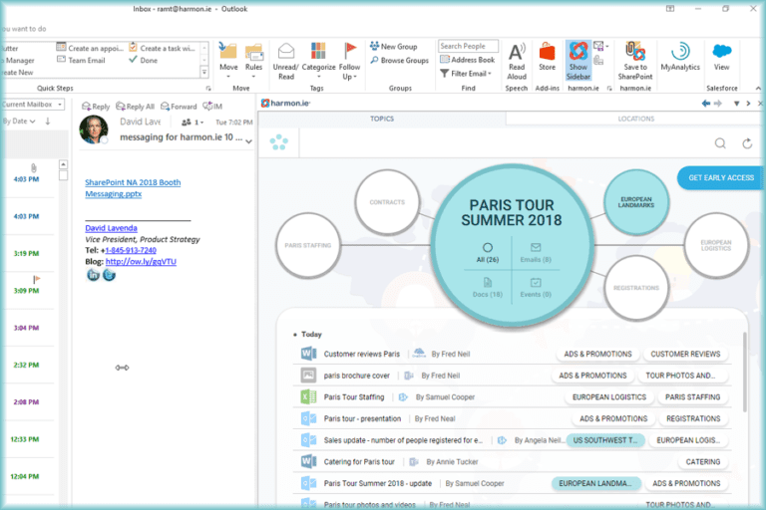Click the harmon.ie sidebar search icon
This screenshot has height=510, width=766.
pyautogui.click(x=720, y=143)
